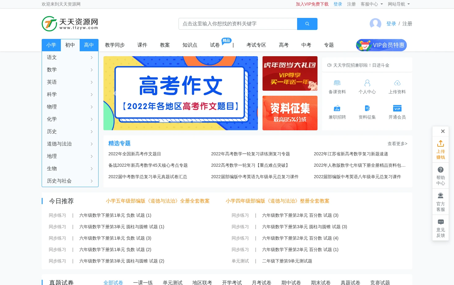Switch to the 小学 tab
Screen dimensions: 454x285
pos(51,45)
